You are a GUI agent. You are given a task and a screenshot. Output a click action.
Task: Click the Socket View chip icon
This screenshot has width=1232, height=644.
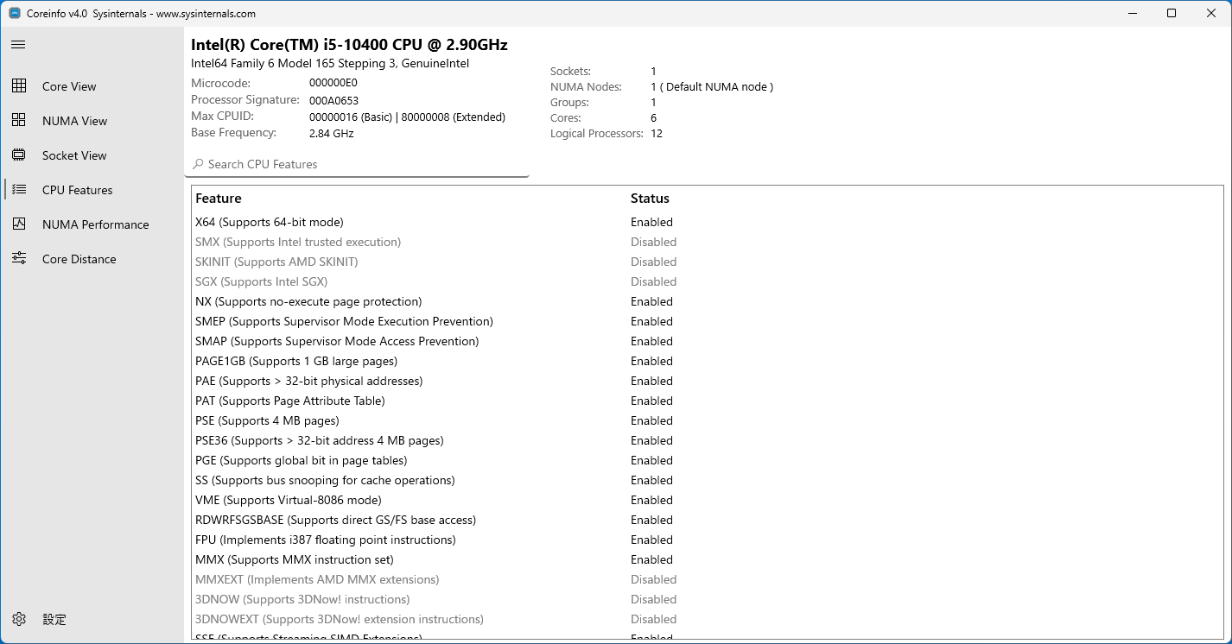tap(19, 155)
